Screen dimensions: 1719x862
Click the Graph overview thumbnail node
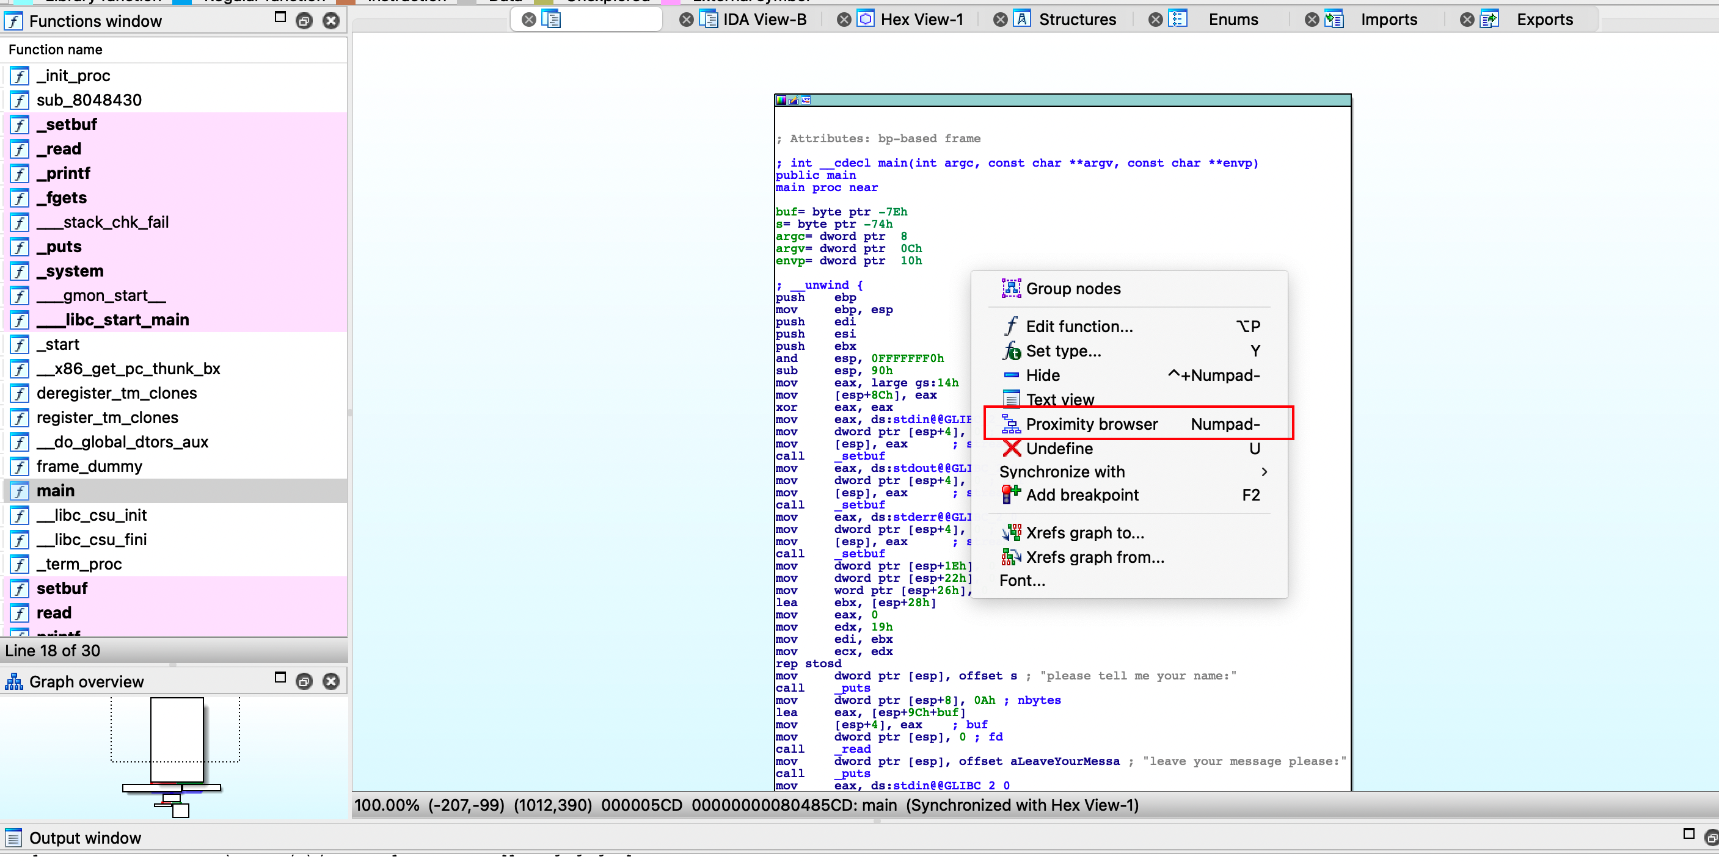point(177,739)
